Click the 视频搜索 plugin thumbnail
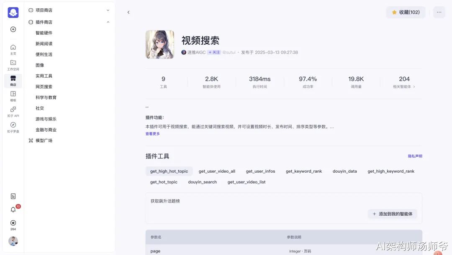The height and width of the screenshot is (255, 452). (160, 45)
